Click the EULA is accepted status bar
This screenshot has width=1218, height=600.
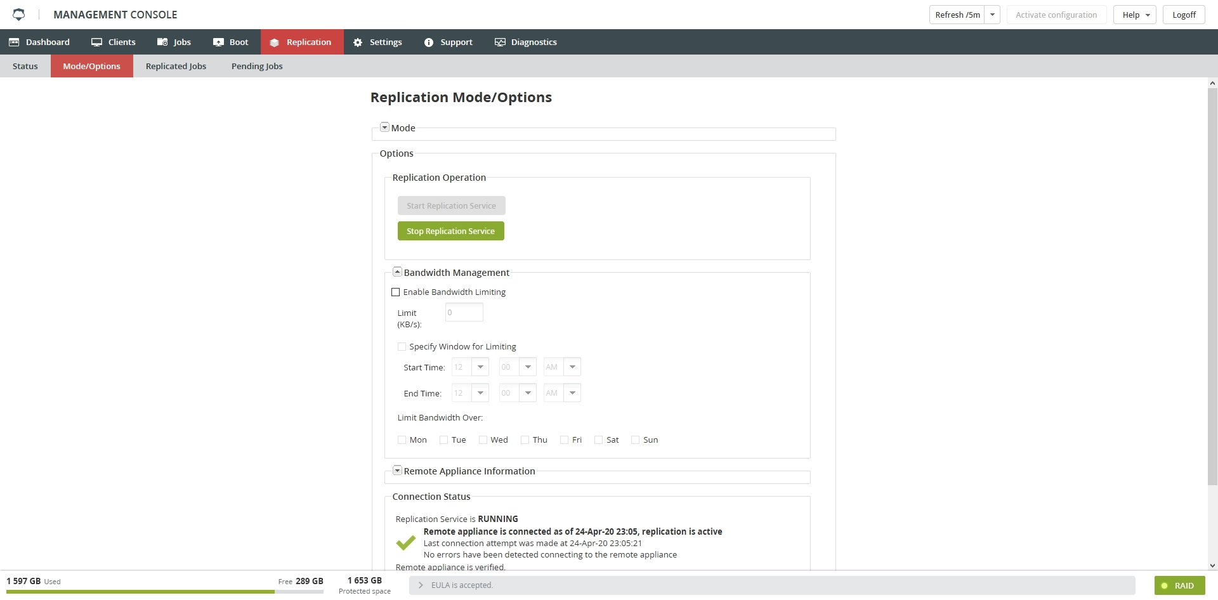(772, 585)
